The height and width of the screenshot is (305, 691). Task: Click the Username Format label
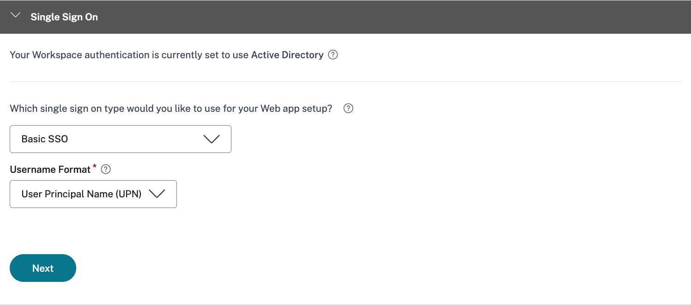(50, 170)
